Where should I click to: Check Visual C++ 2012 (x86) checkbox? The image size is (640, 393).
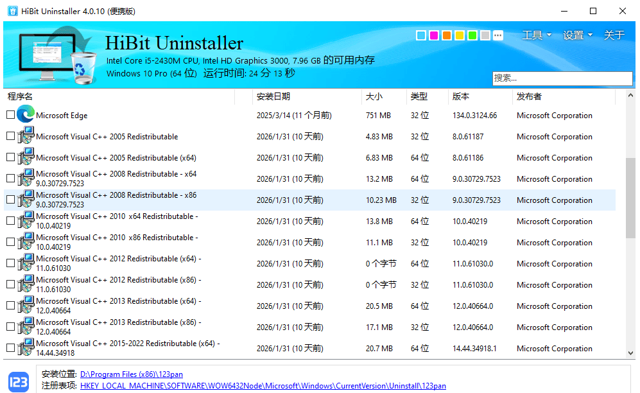(x=11, y=284)
